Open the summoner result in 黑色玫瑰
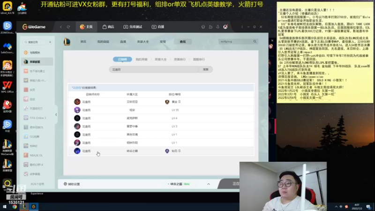This screenshot has height=211, width=375. click(161, 135)
